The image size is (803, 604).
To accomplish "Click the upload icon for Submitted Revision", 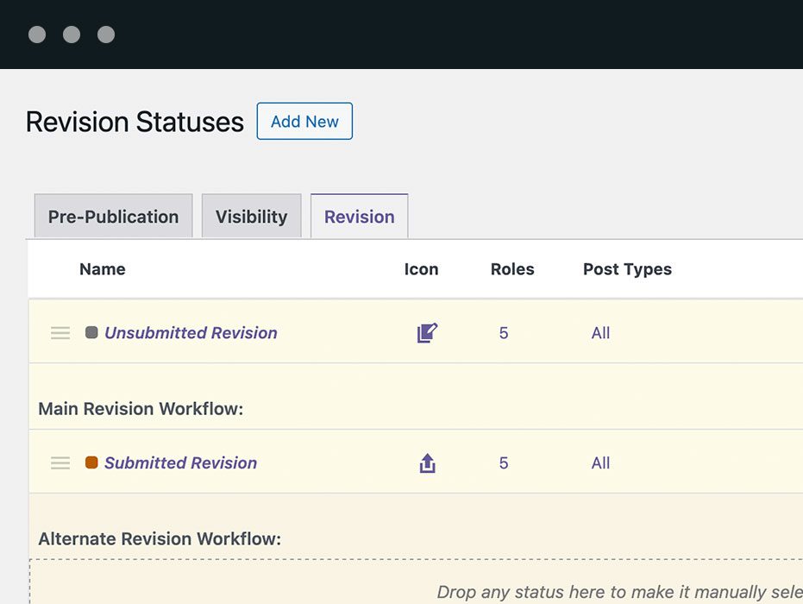I will click(427, 463).
